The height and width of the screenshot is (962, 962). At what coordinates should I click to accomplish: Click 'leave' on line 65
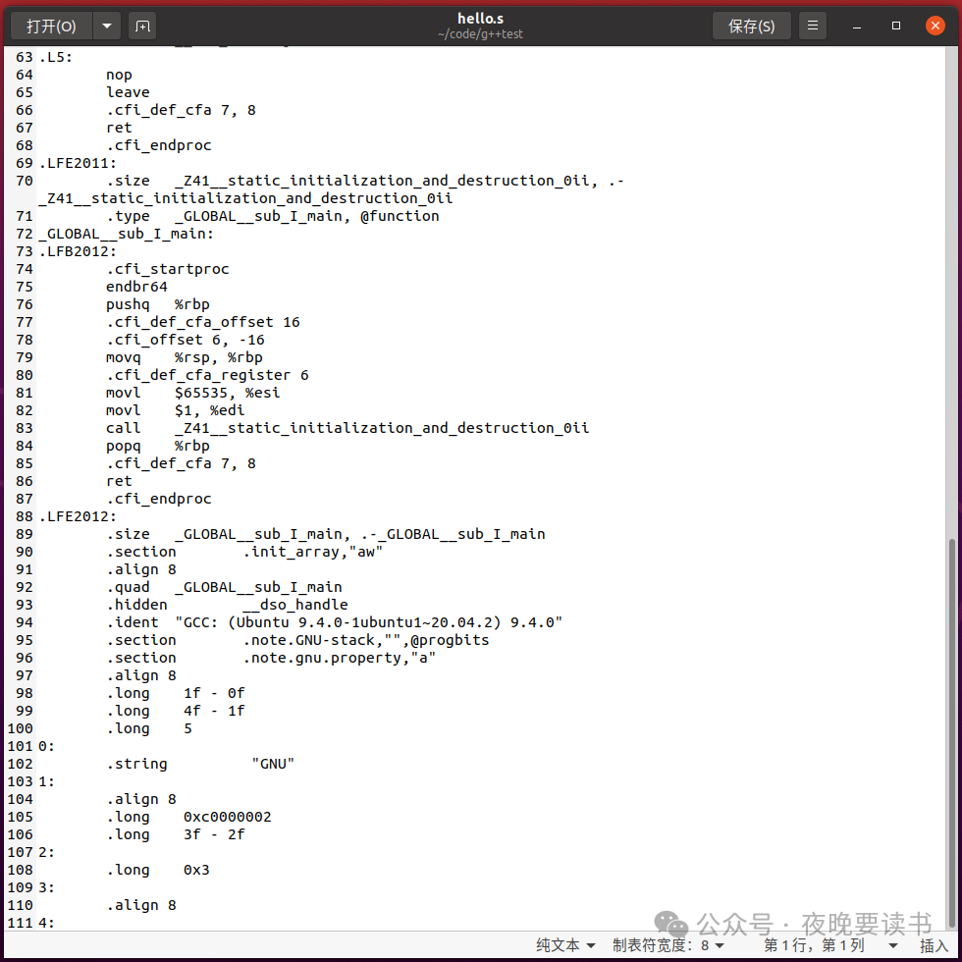(128, 92)
